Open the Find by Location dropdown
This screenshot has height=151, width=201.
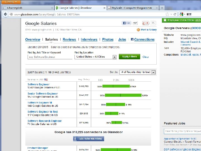click(95, 57)
